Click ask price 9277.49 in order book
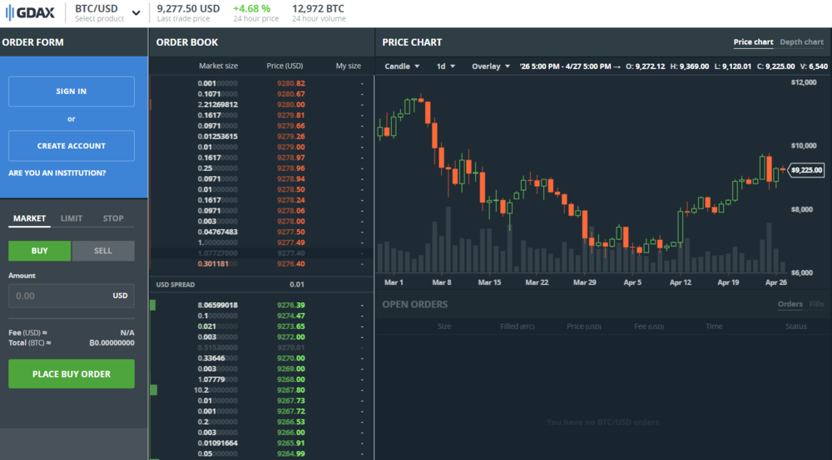This screenshot has width=832, height=460. point(290,242)
